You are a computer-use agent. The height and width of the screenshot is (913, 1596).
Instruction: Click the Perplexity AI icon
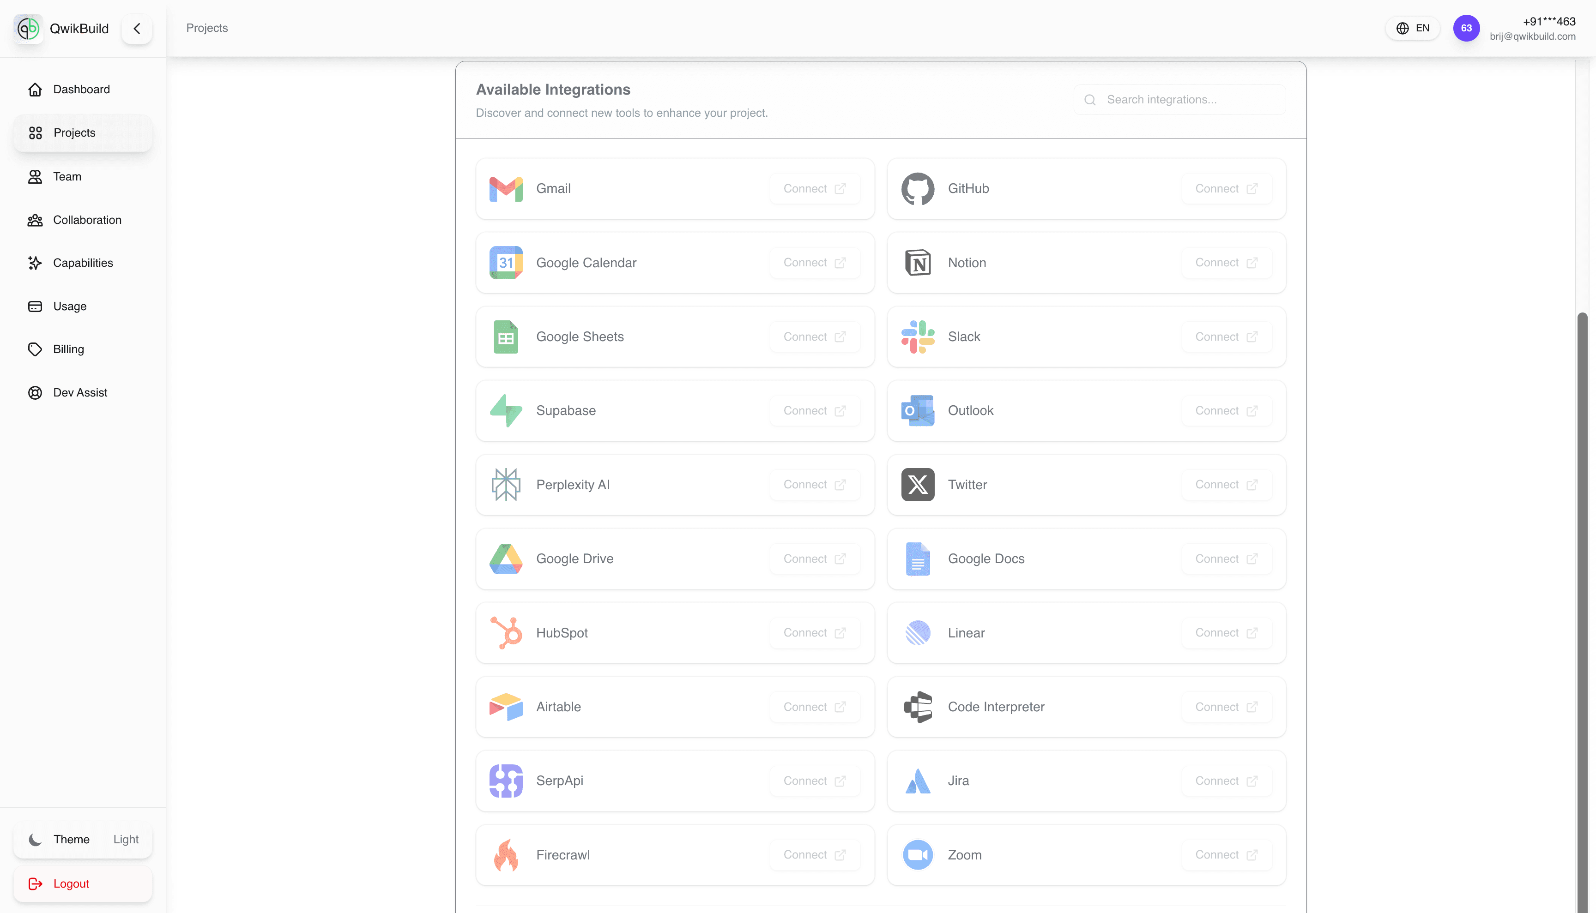pos(506,485)
